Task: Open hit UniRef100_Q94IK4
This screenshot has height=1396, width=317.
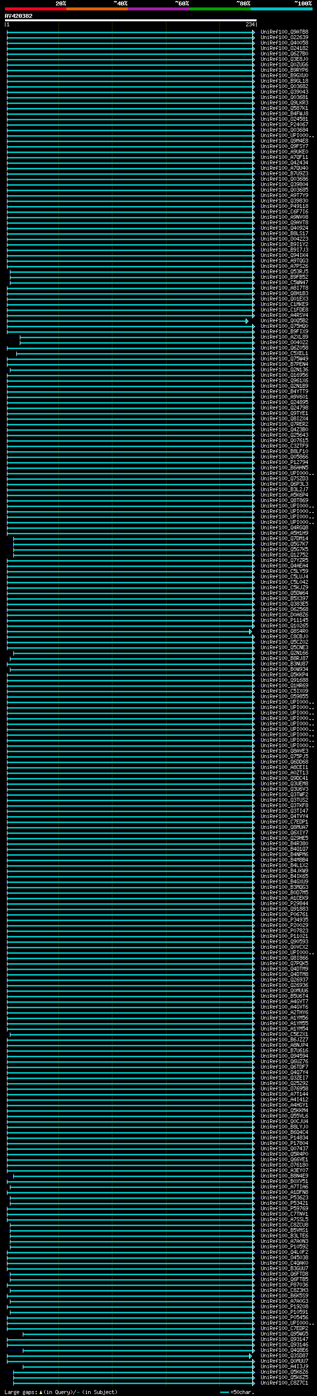Action: (x=284, y=255)
